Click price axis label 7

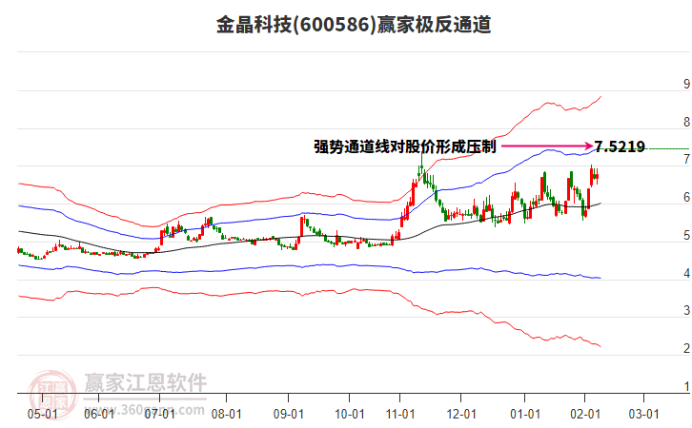point(686,159)
